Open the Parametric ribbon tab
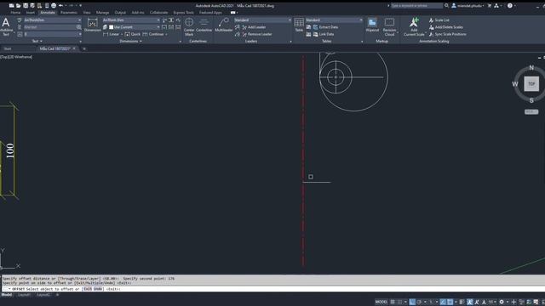The height and width of the screenshot is (306, 545). point(69,13)
